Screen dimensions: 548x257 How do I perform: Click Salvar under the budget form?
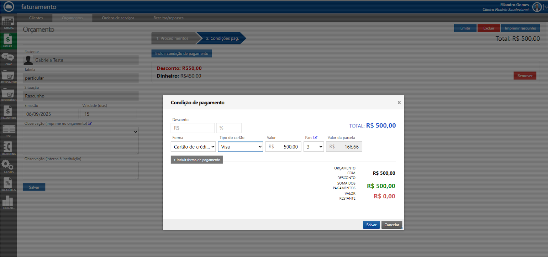click(x=34, y=187)
